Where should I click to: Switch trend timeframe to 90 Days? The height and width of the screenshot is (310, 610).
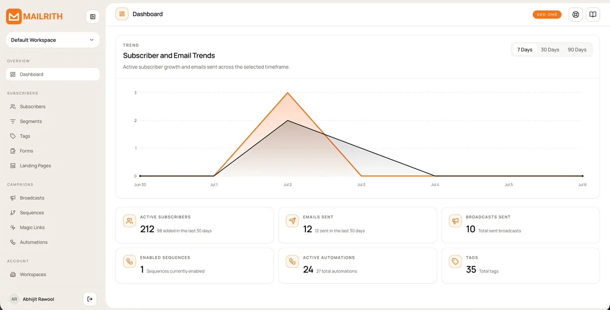(x=577, y=50)
